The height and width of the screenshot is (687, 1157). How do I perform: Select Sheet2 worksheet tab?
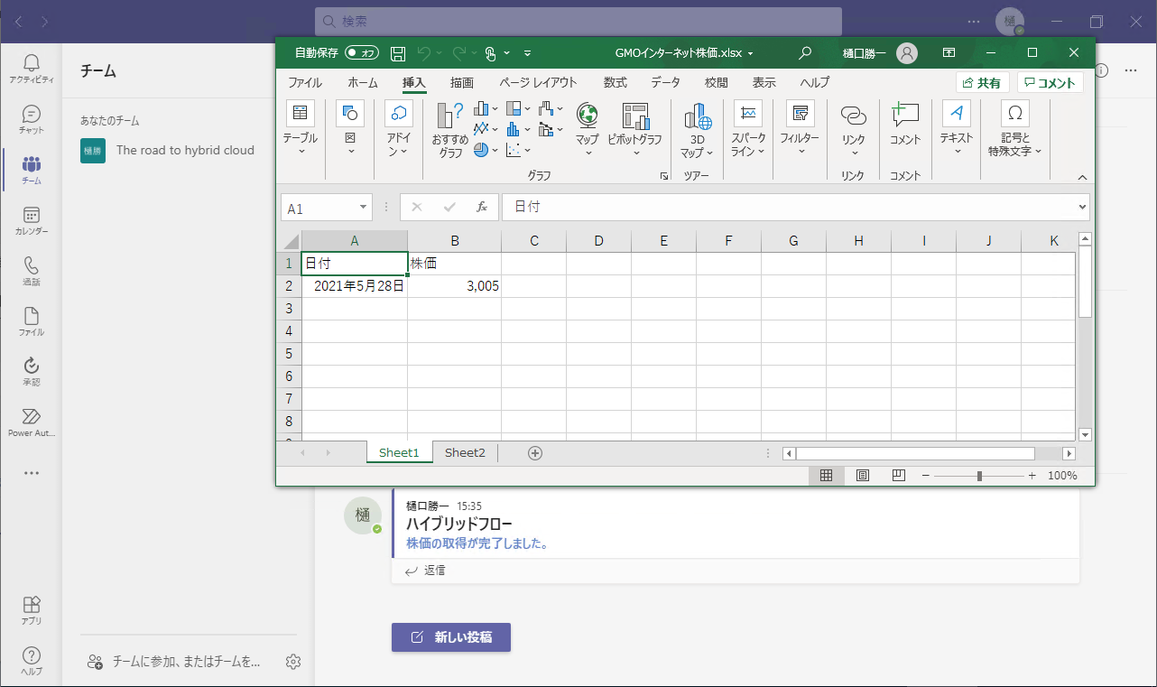click(465, 453)
